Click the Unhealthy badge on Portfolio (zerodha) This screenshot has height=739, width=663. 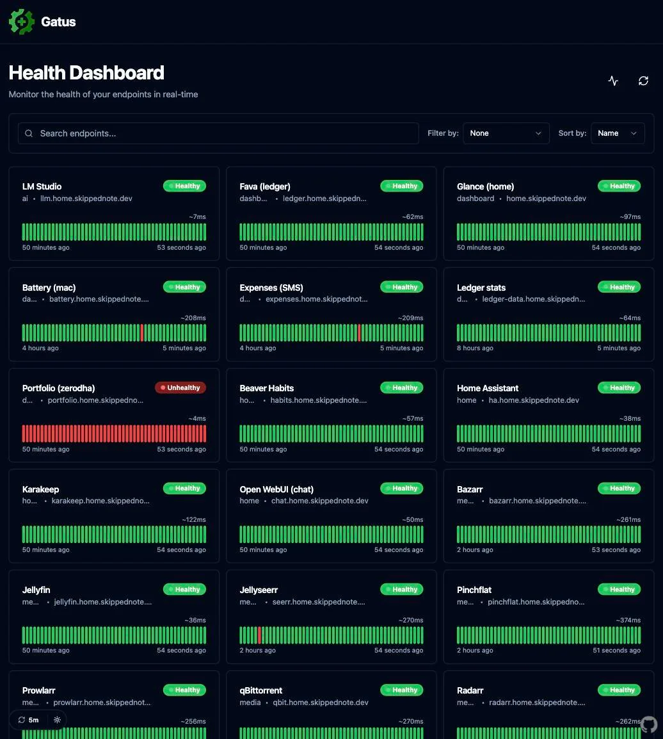[x=180, y=387]
